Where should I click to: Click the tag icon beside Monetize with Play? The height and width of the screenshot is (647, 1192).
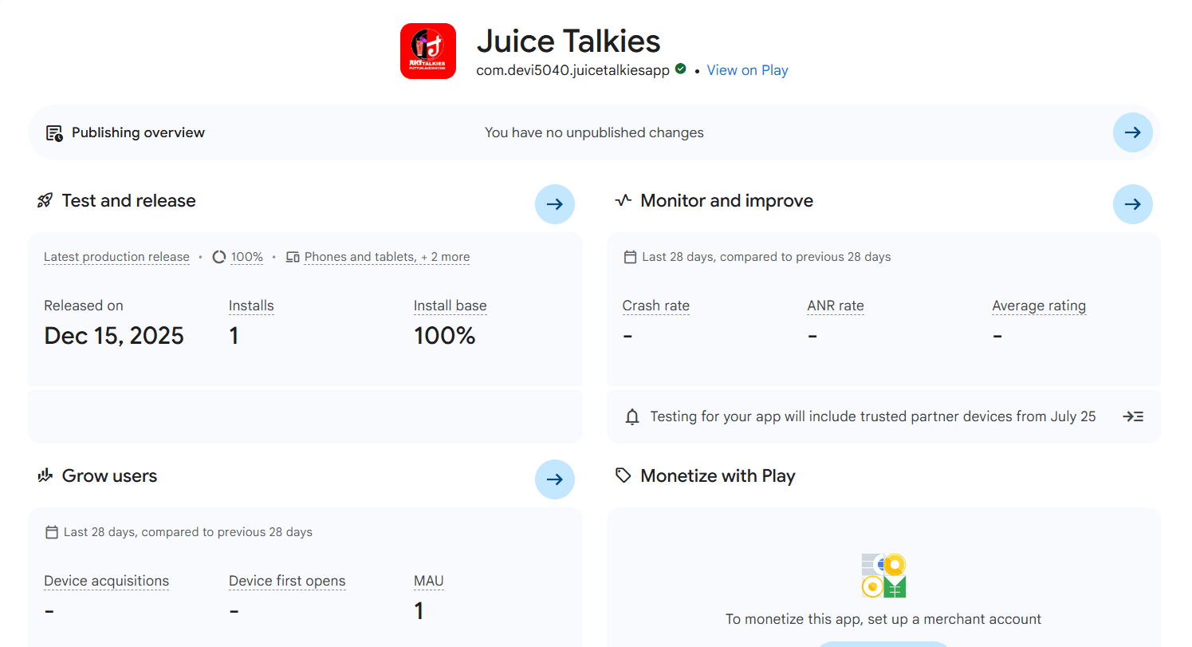(x=624, y=475)
